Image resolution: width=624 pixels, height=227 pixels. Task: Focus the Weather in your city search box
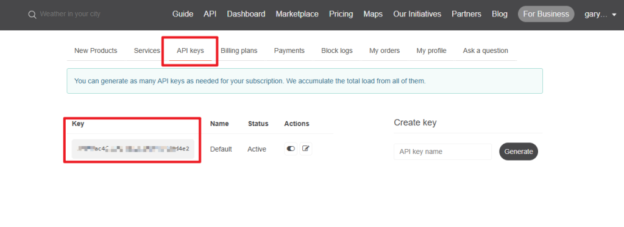point(70,14)
